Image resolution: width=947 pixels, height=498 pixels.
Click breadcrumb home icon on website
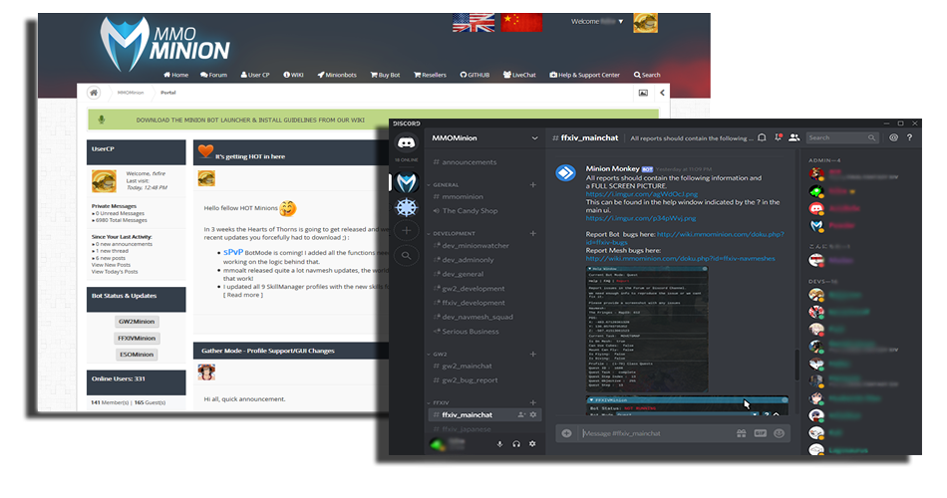click(x=94, y=93)
